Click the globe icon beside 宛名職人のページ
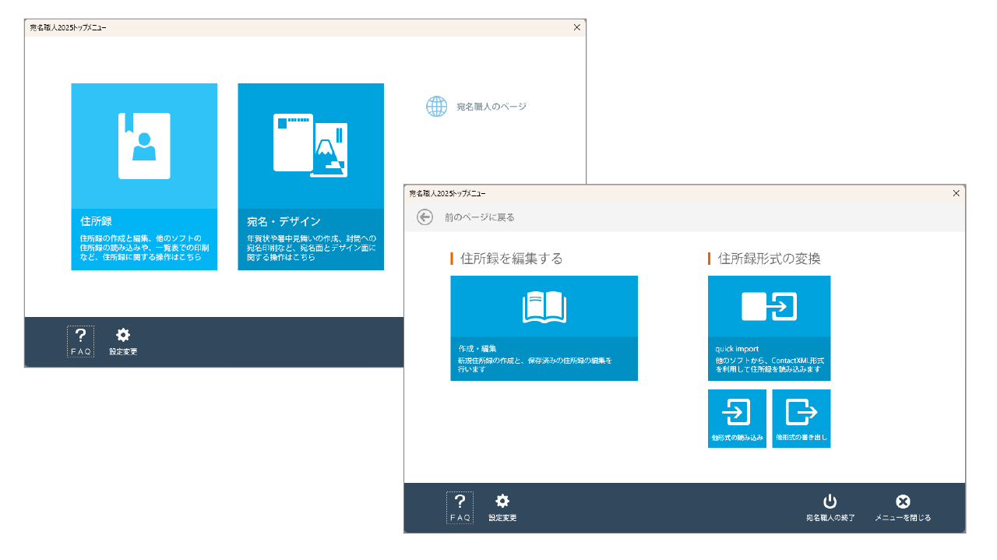This screenshot has height=560, width=997. click(436, 107)
